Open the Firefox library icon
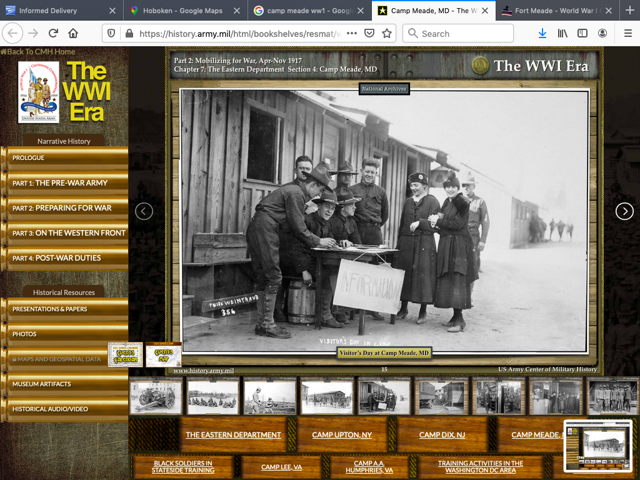Screen dimensions: 640x480 pos(562,34)
